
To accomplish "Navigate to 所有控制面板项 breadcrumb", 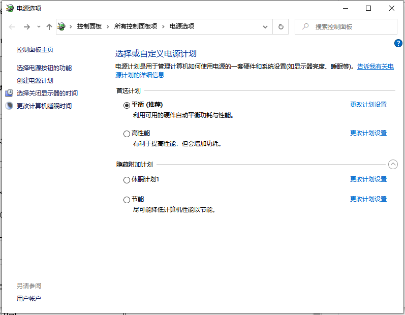I will point(136,26).
